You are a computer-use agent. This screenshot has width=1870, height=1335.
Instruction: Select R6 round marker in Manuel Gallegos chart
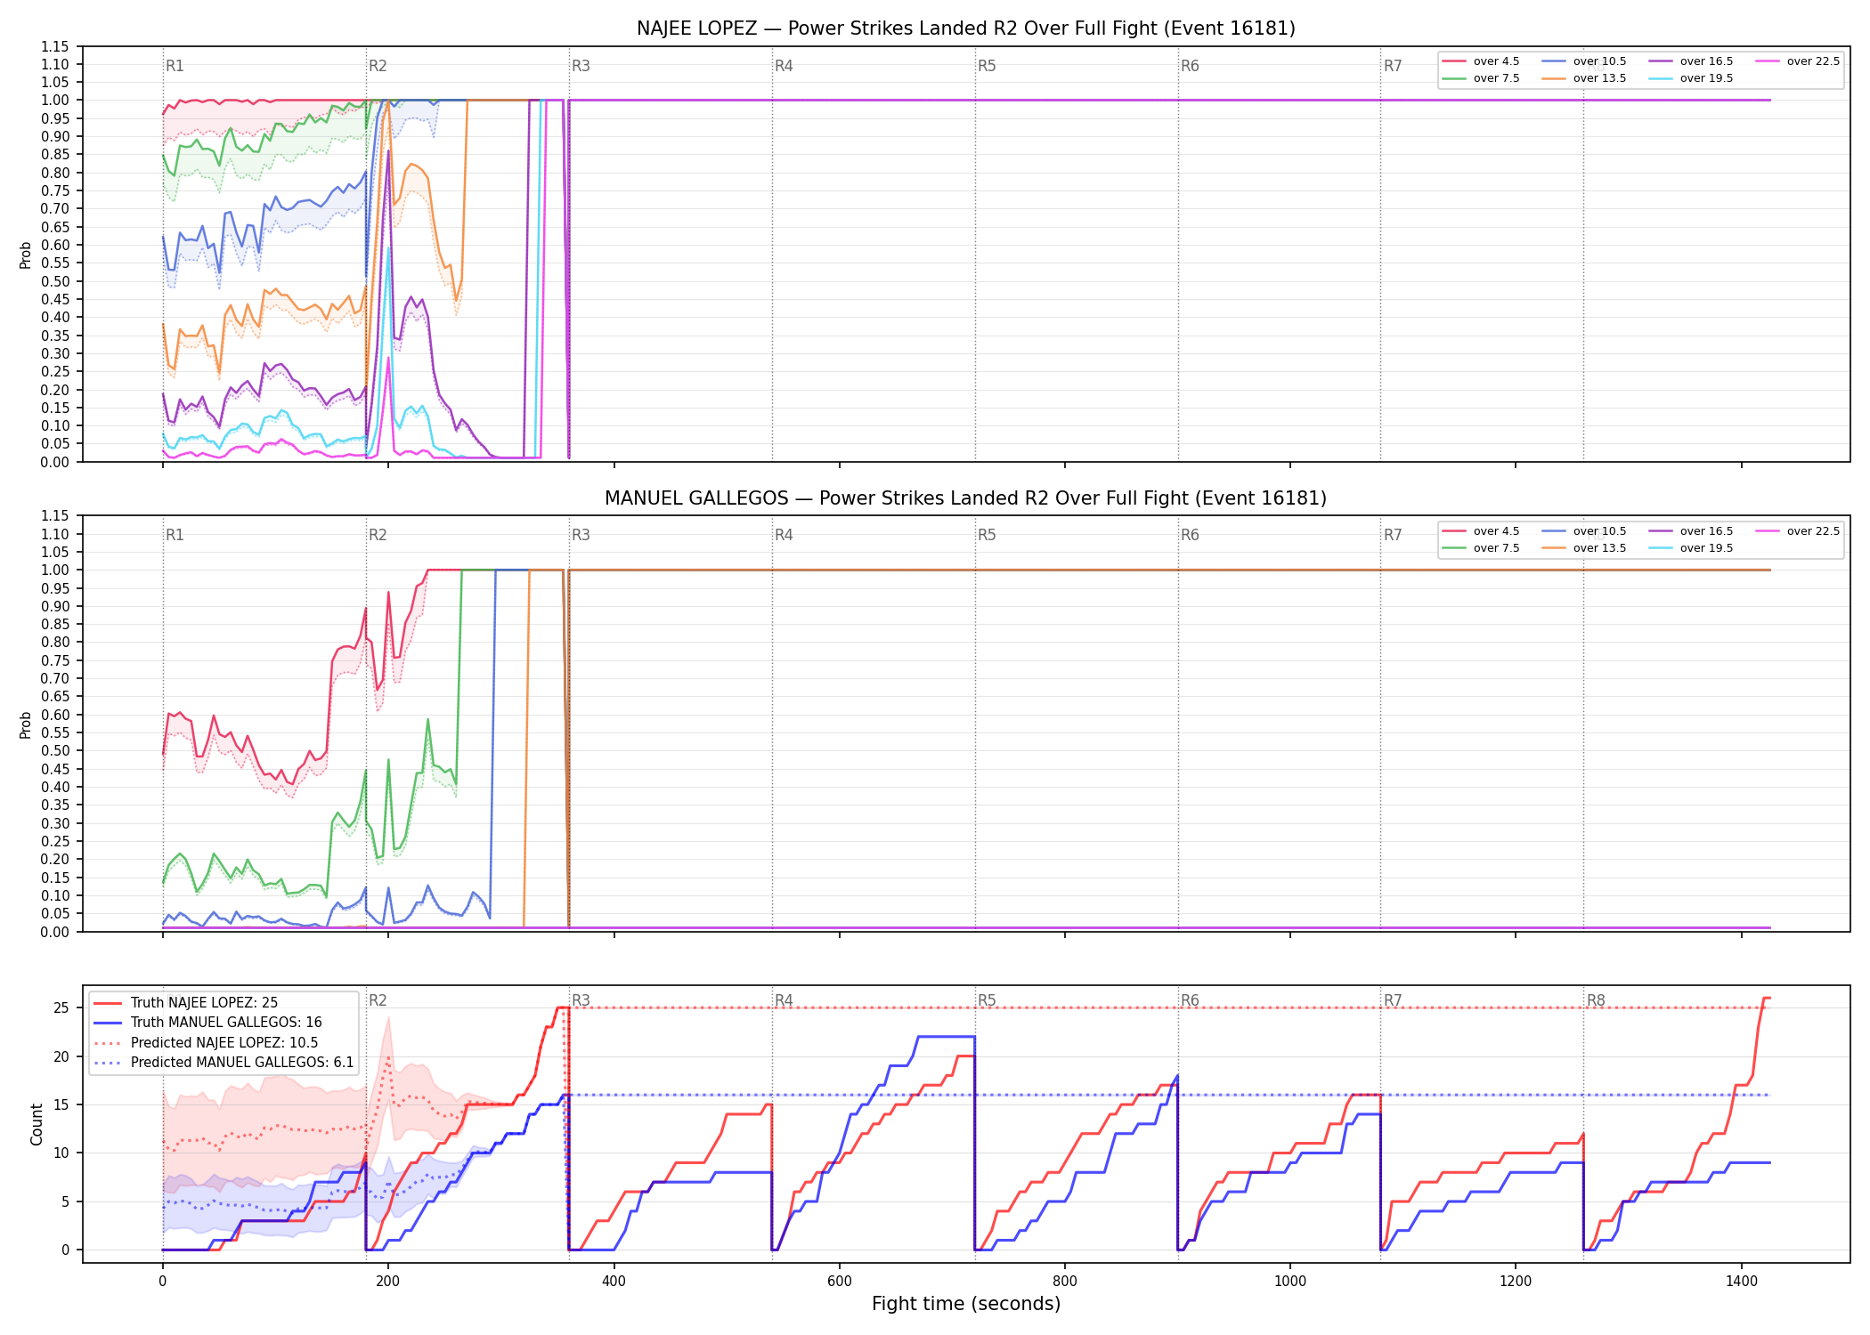1190,535
